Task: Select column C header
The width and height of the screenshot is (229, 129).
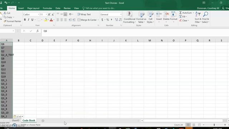Action: coord(30,40)
